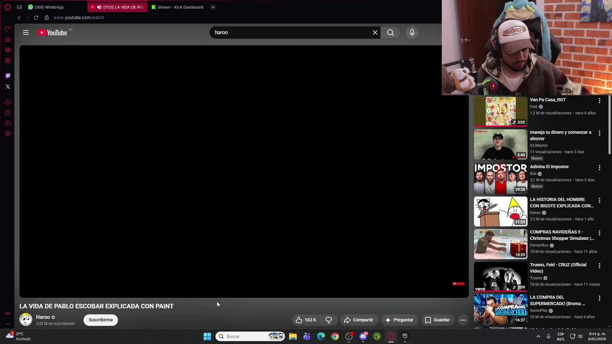Screen dimensions: 612x344
Task: Show hidden system tray icons chevron
Action: tap(538, 336)
